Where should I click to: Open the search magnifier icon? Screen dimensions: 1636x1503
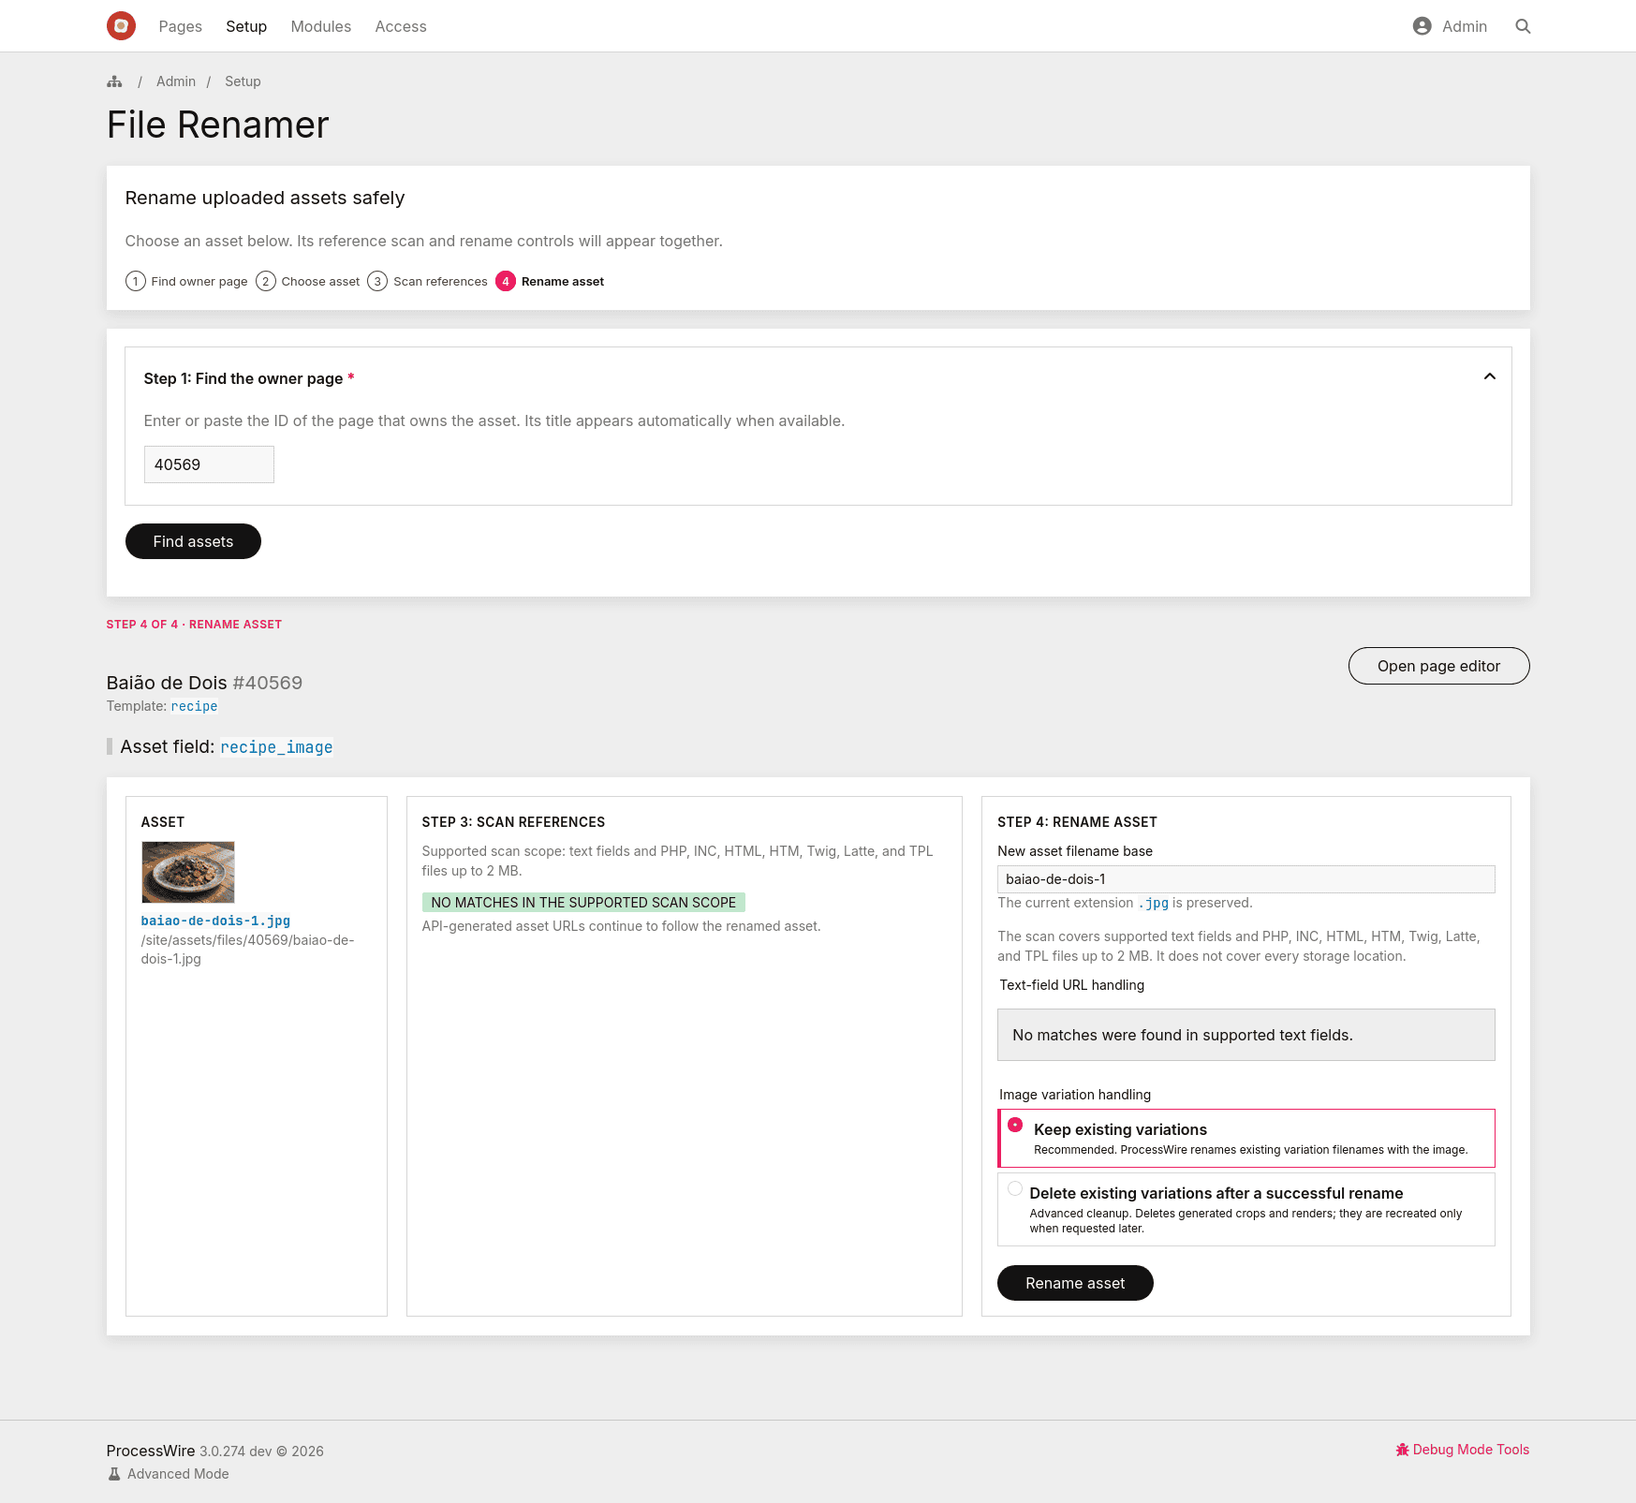1523,26
